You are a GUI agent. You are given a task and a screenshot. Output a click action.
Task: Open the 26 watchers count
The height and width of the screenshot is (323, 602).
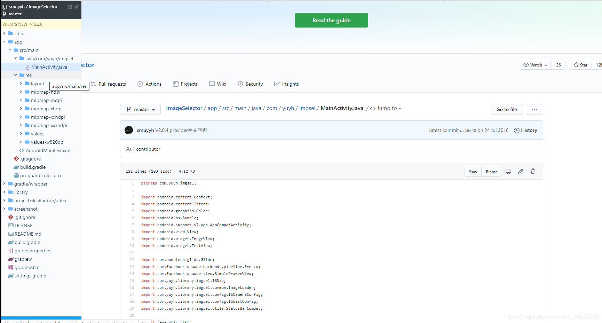(x=559, y=65)
